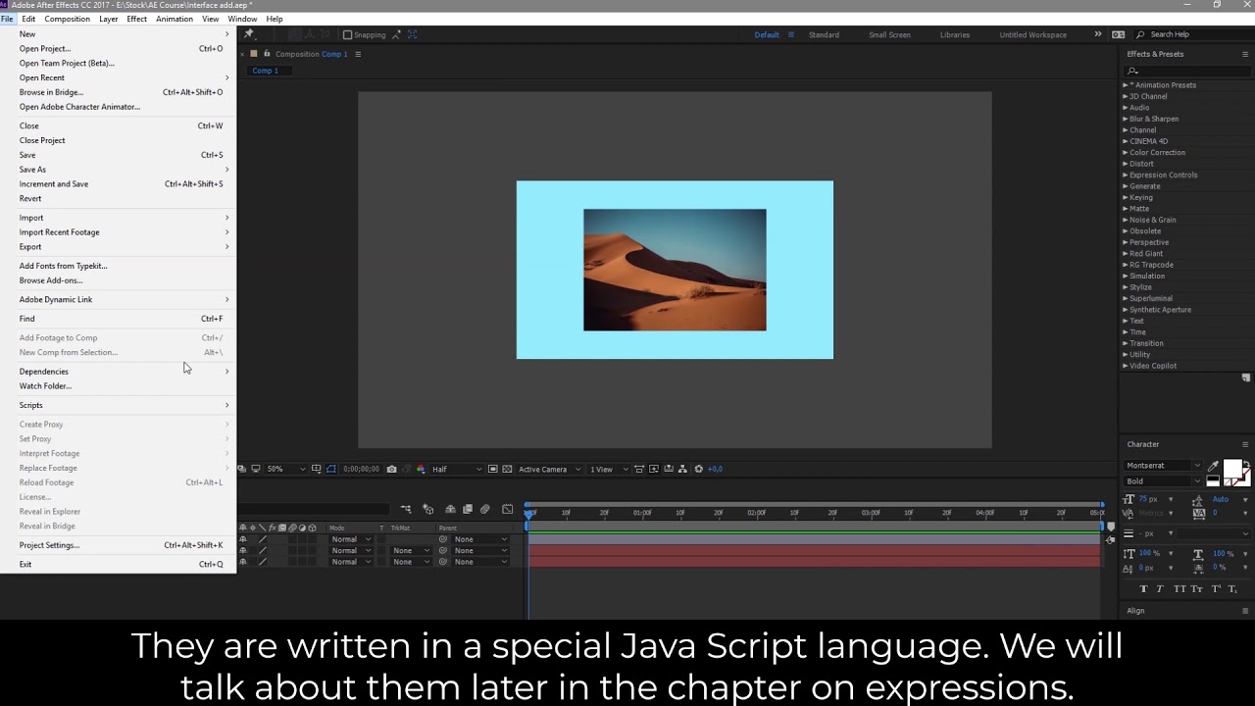Click the composition mini-flowchart icon in timeline
This screenshot has height=706, width=1255.
click(x=406, y=509)
